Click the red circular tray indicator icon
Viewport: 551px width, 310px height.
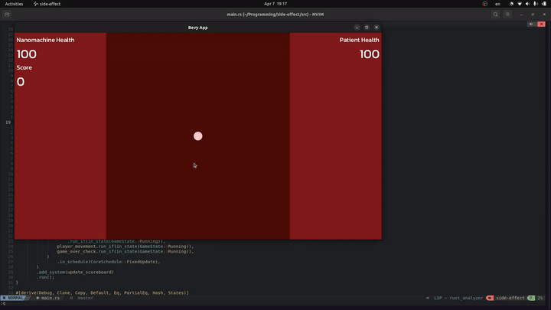click(485, 4)
